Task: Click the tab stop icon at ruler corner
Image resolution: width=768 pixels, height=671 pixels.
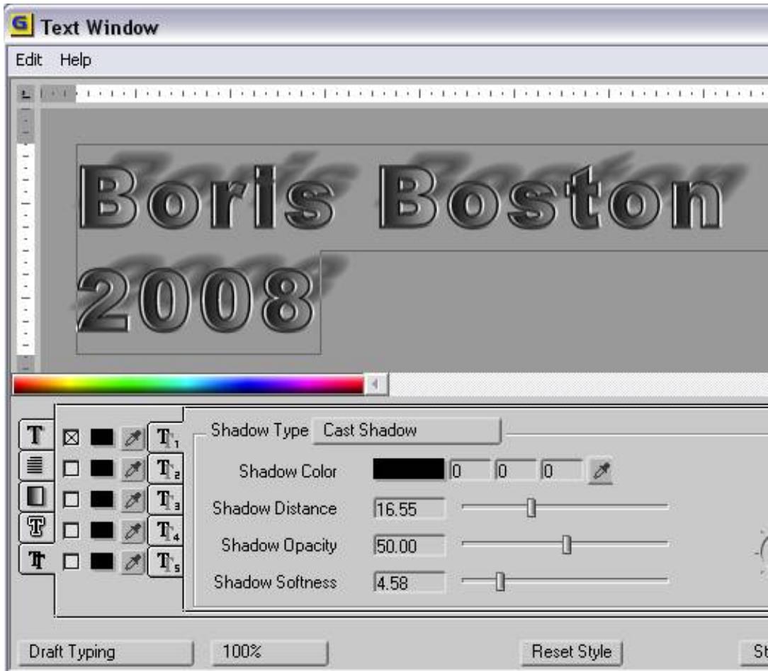Action: tap(26, 93)
